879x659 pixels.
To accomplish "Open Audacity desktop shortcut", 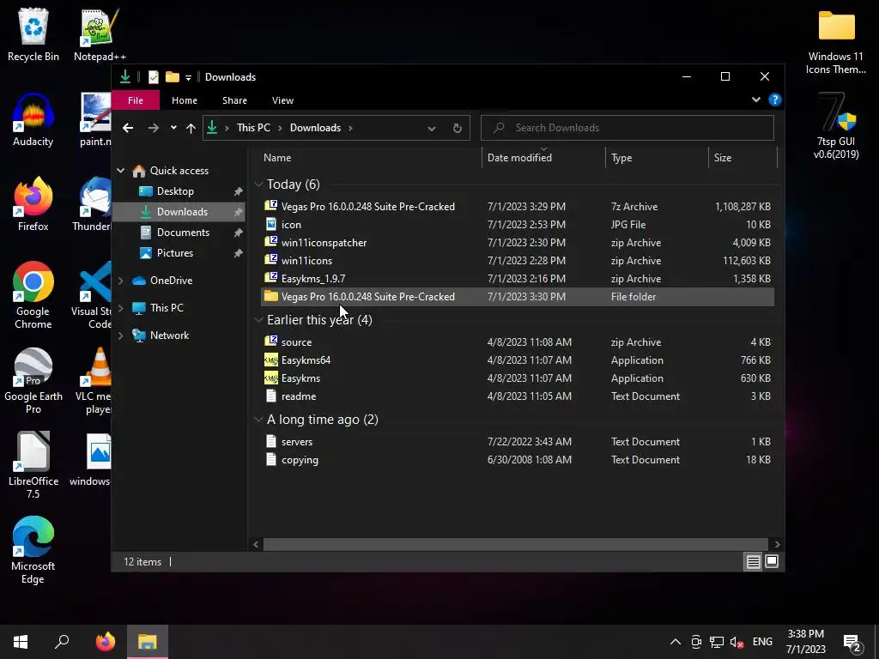I will pos(33,120).
